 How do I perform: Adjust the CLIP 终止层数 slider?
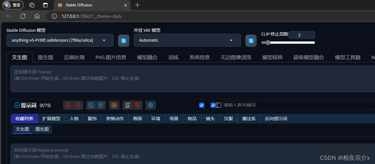coord(288,43)
